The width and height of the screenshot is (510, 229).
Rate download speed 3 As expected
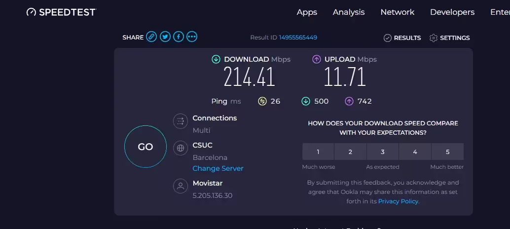tap(383, 152)
